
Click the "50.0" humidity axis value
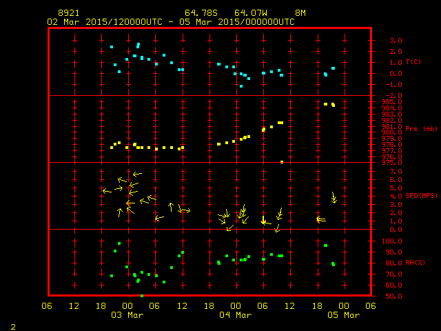[393, 296]
